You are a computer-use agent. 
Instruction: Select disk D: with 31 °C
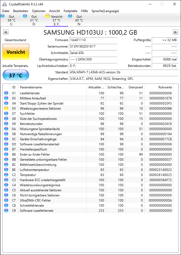(x=34, y=20)
